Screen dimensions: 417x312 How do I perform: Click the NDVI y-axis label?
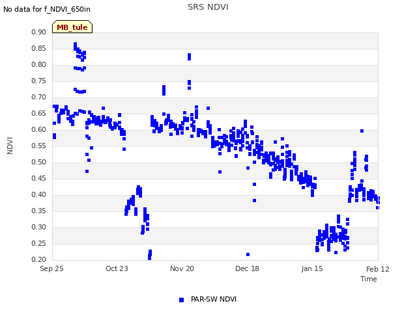tap(10, 146)
